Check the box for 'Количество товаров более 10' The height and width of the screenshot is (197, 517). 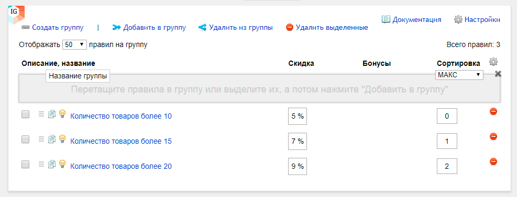coord(25,114)
